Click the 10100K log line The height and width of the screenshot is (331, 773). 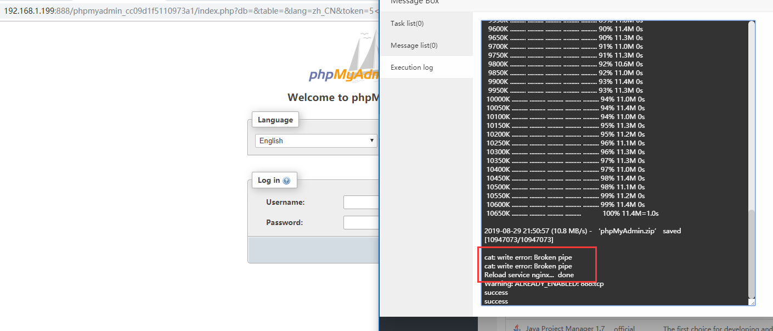click(x=565, y=117)
